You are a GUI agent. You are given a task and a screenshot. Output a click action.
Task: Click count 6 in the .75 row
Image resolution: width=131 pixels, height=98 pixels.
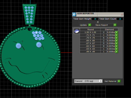tap(104, 38)
